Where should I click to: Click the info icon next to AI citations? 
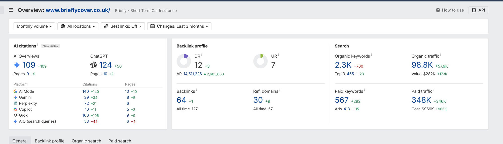tap(38, 45)
